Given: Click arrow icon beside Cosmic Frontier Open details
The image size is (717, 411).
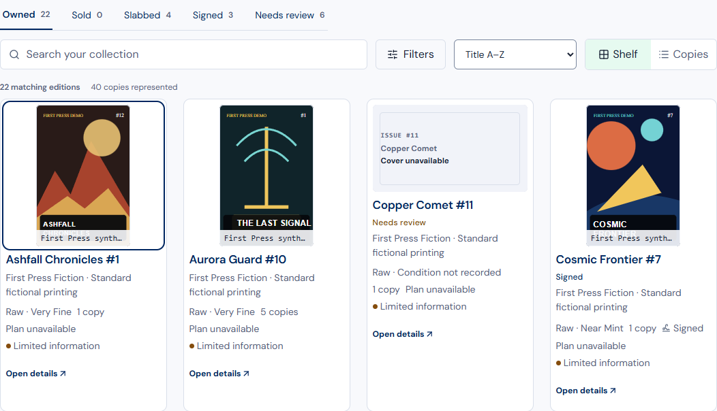Looking at the screenshot, I should pyautogui.click(x=613, y=391).
